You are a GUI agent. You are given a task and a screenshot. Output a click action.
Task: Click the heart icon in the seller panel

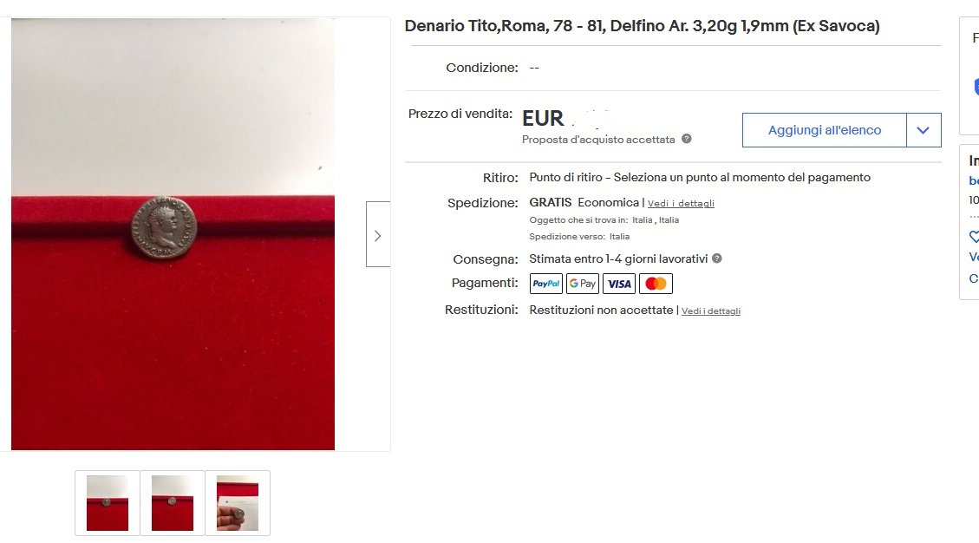[974, 236]
